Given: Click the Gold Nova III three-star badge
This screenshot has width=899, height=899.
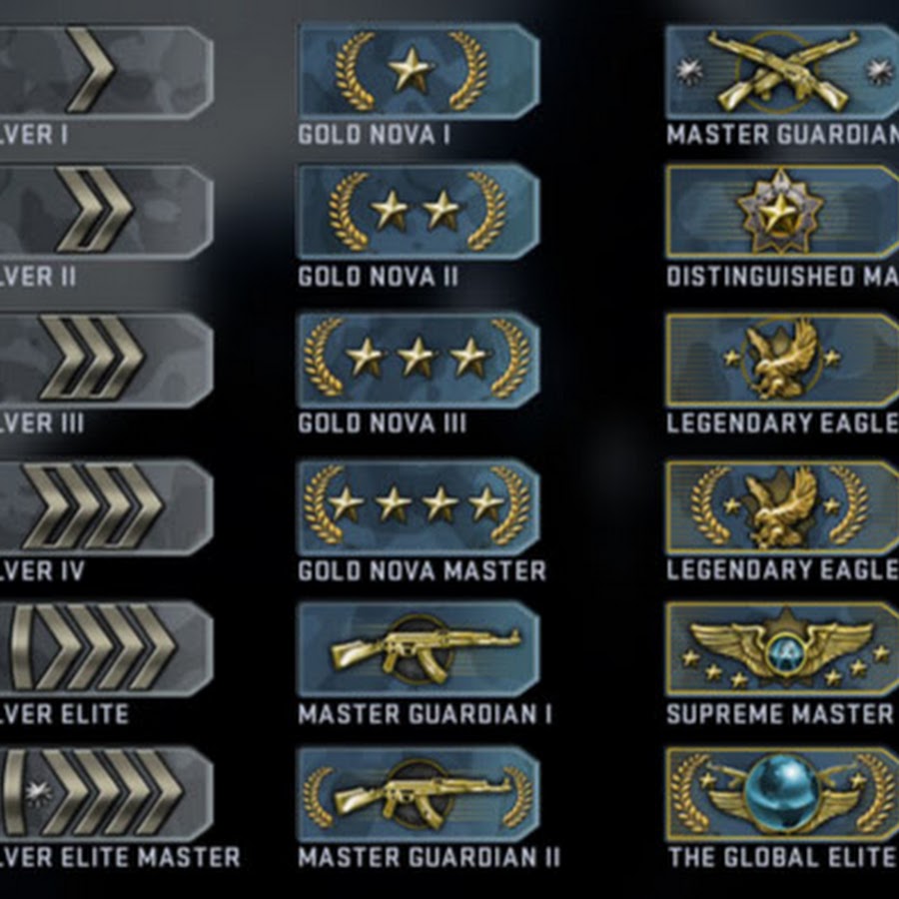Looking at the screenshot, I should coord(418,360).
